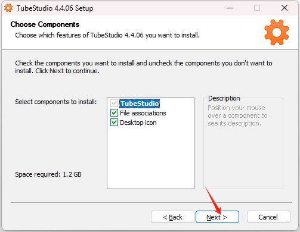Image resolution: width=300 pixels, height=232 pixels.
Task: Uncheck the File associations checkbox
Action: tap(114, 113)
